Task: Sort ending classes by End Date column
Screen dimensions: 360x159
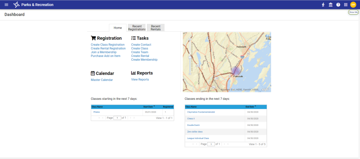Action: [x=251, y=107]
